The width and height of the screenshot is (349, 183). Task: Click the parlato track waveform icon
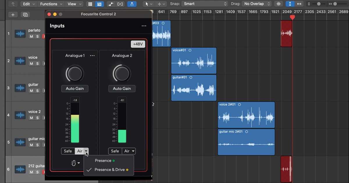[x=20, y=34]
